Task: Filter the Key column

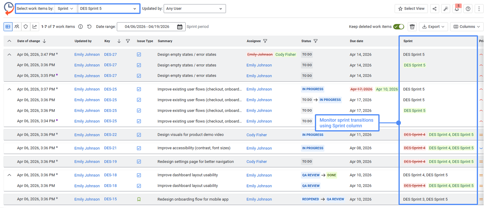Action: [x=128, y=41]
